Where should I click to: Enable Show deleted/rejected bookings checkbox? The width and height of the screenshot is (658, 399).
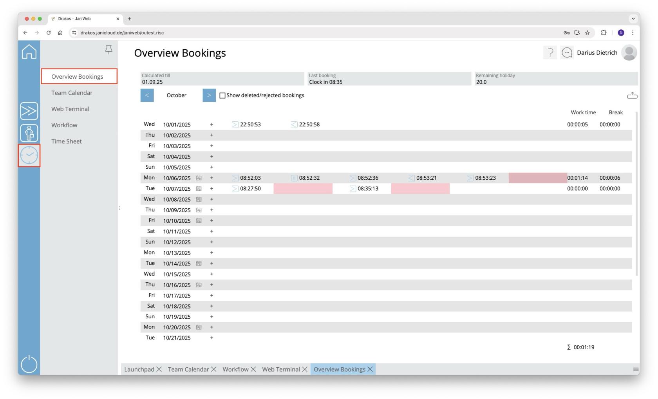222,96
